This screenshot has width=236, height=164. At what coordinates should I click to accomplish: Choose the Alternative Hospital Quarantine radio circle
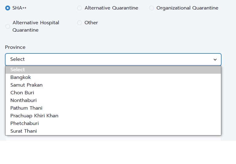click(8, 26)
